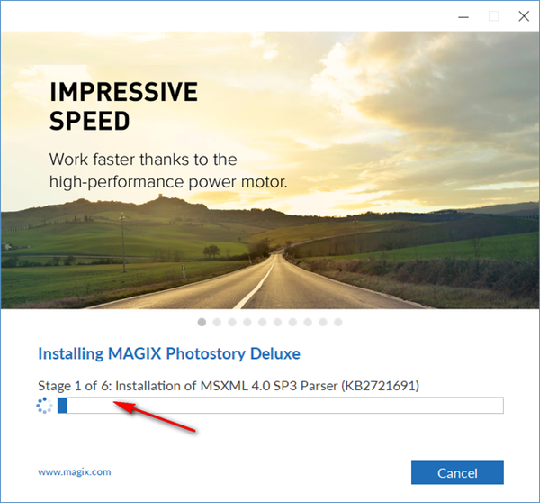Jump to the second slideshow dot
The image size is (540, 503).
(x=217, y=322)
